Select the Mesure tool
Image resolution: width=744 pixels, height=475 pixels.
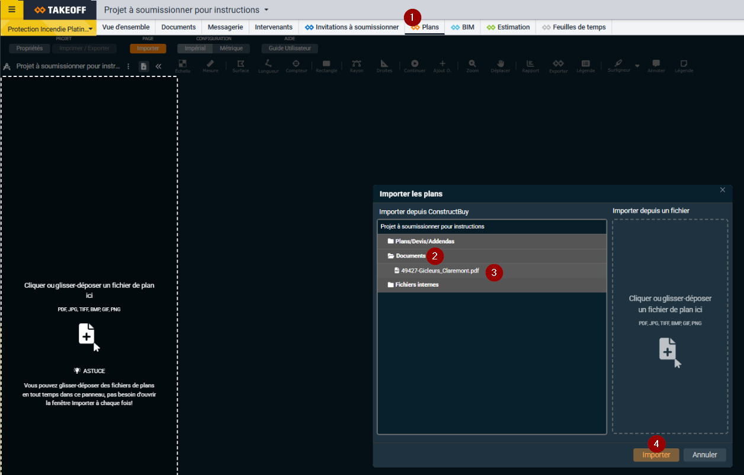(x=210, y=66)
